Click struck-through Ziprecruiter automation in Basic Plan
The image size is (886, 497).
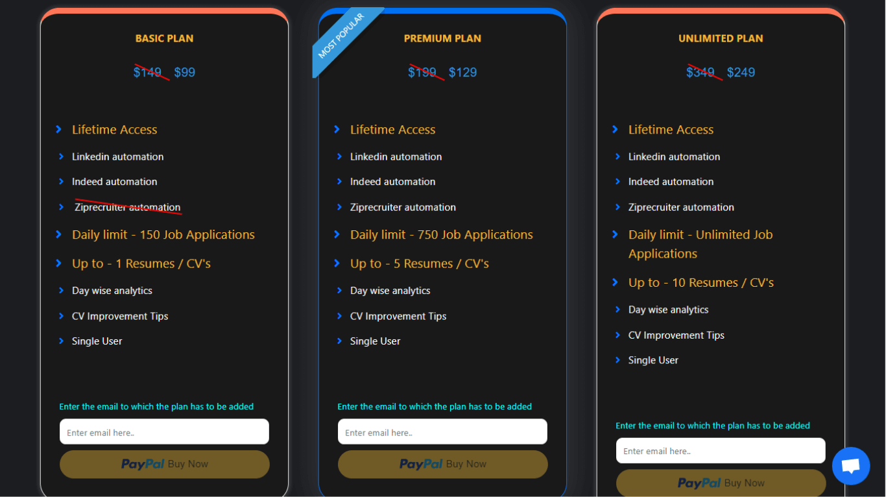[x=128, y=208]
